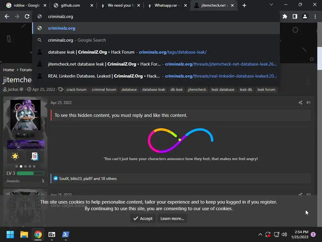
Task: Open the Chrome three-dot menu
Action: coord(315,16)
